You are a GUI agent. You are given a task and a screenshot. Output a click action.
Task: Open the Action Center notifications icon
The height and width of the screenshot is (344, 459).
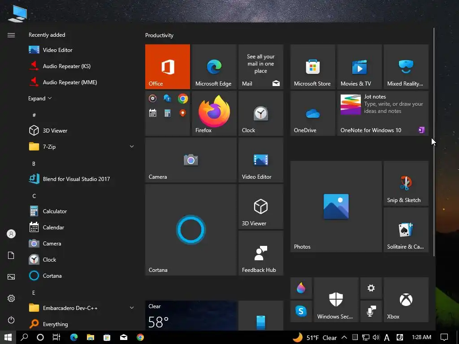444,337
